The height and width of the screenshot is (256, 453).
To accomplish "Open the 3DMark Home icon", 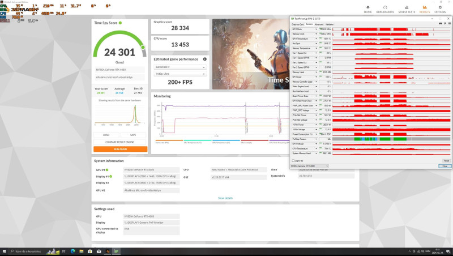I will pos(367,7).
